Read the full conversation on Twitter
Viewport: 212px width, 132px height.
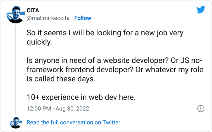73,123
